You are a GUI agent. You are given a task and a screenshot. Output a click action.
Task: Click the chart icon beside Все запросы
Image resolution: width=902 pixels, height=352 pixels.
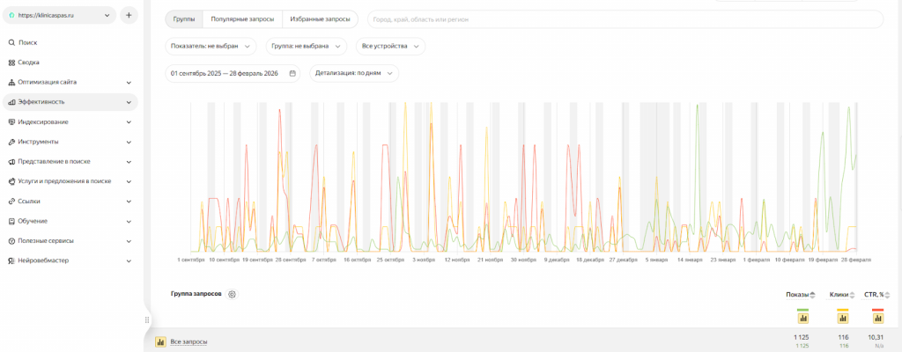[160, 341]
